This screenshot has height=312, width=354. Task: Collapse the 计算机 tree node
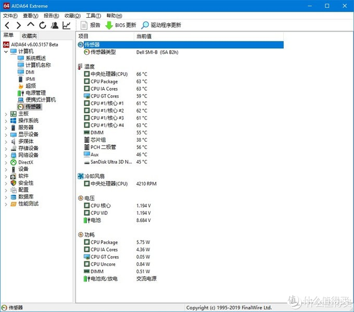coord(6,51)
